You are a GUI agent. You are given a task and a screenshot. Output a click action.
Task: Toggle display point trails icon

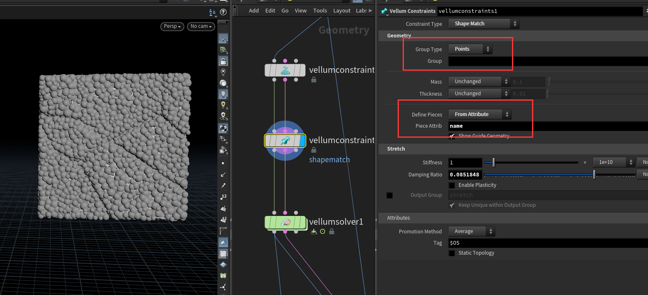[223, 185]
